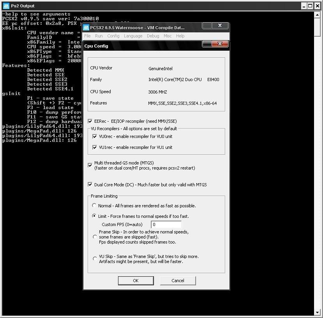The width and height of the screenshot is (323, 318).
Task: Toggle VU0rec recompiler for VU0 unit
Action: click(95, 136)
